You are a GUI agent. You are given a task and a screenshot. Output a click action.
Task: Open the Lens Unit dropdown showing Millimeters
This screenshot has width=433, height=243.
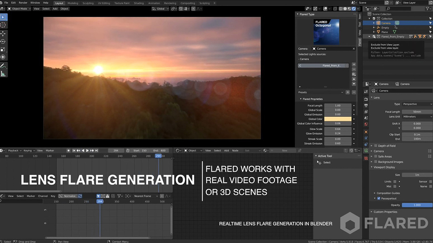(417, 116)
